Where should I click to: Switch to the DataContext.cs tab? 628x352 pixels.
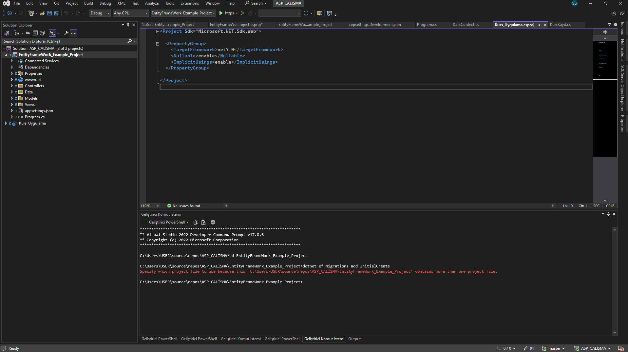(466, 24)
